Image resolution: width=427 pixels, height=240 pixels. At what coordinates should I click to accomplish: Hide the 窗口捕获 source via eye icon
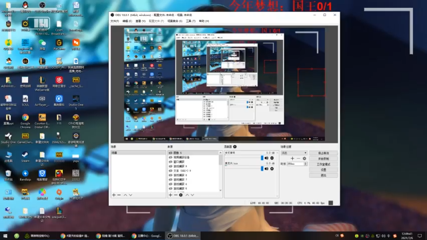pos(171,161)
